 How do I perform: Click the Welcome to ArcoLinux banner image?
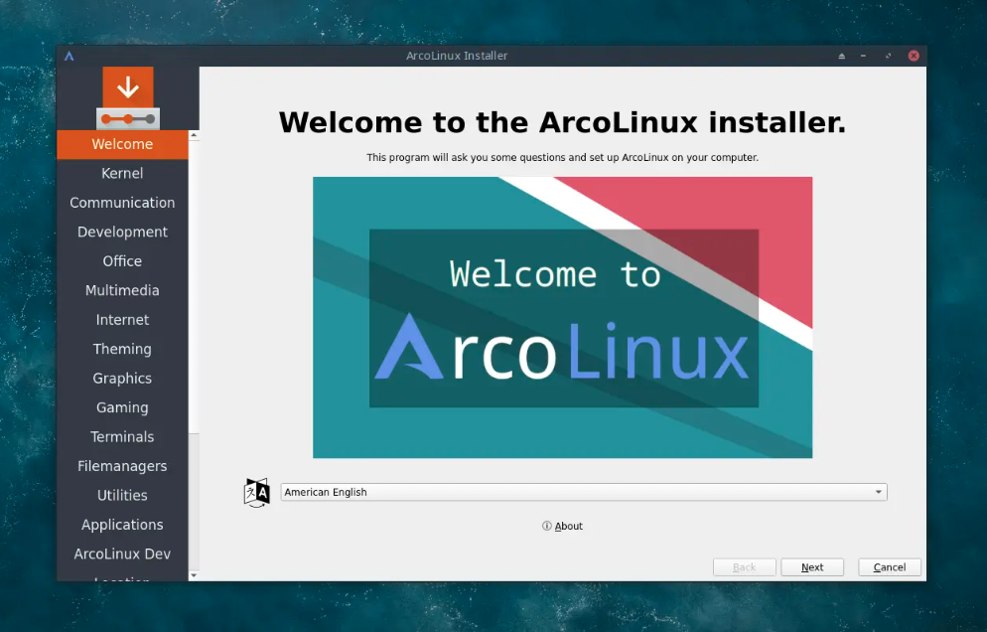563,318
